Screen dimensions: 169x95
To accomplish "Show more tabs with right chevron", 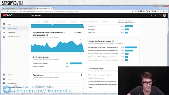I will tap(113, 22).
